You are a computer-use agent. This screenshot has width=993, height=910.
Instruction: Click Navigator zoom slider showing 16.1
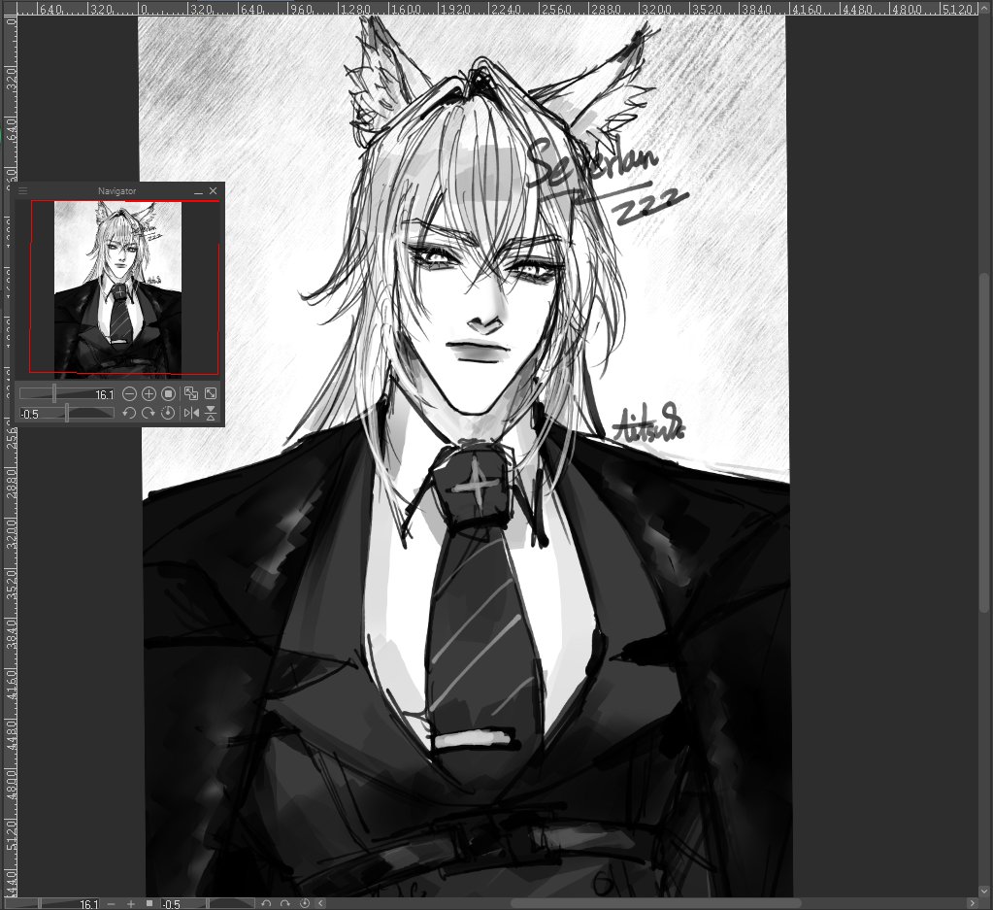67,394
